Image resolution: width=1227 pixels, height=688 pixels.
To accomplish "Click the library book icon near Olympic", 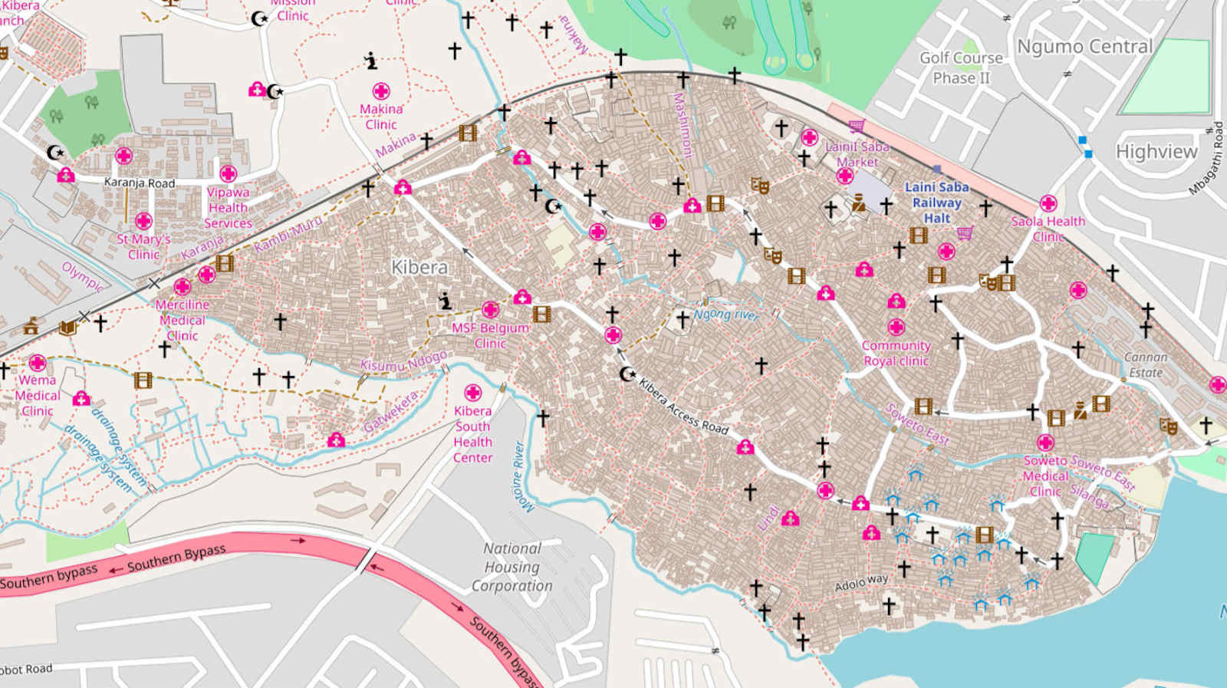I will (68, 328).
